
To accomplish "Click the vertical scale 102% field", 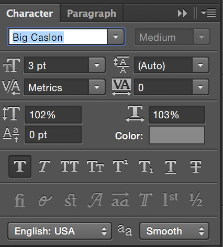I will (x=53, y=115).
